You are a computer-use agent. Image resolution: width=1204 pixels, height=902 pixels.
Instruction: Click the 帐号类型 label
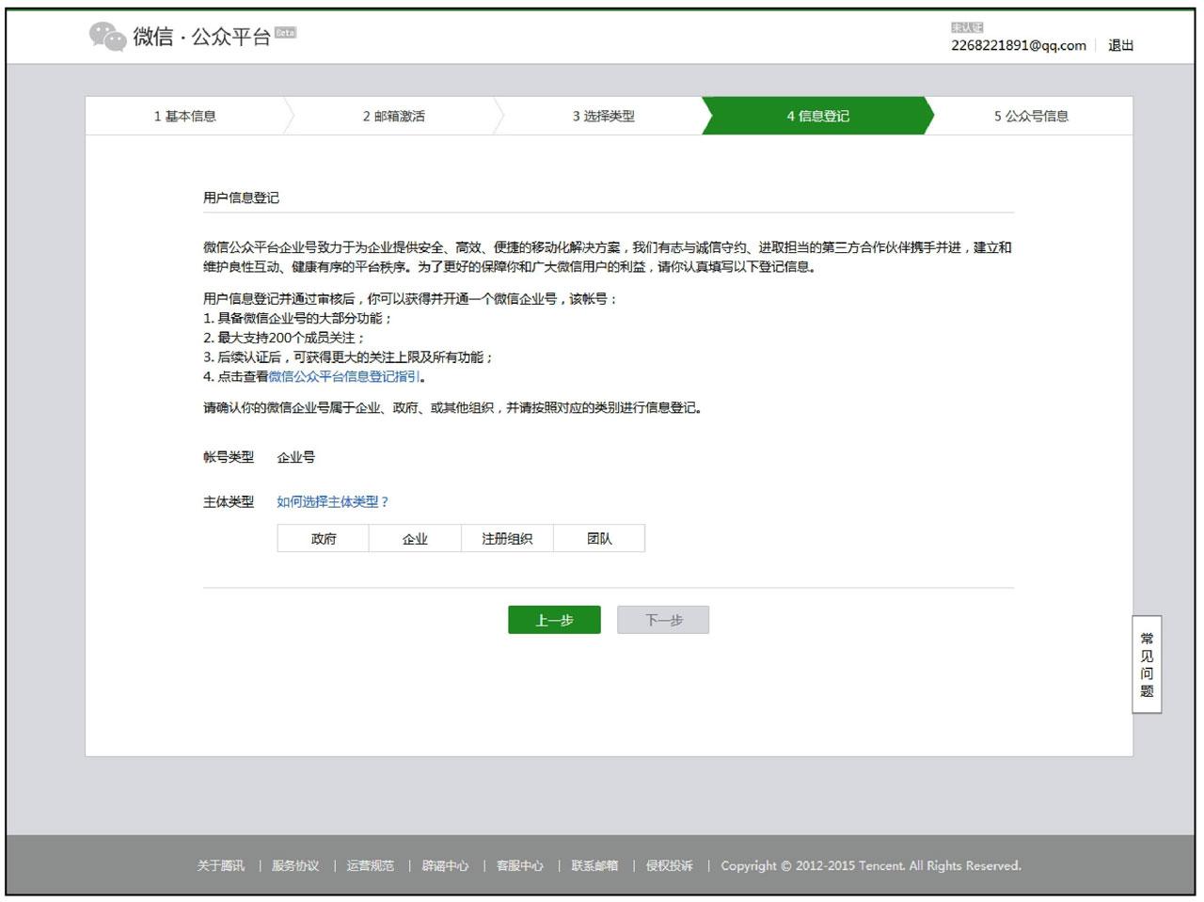coord(229,457)
